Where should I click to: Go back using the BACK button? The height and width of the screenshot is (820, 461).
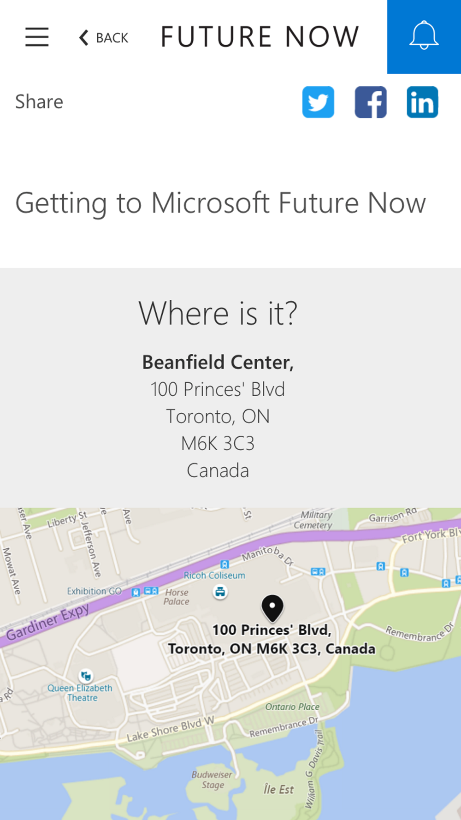coord(104,38)
